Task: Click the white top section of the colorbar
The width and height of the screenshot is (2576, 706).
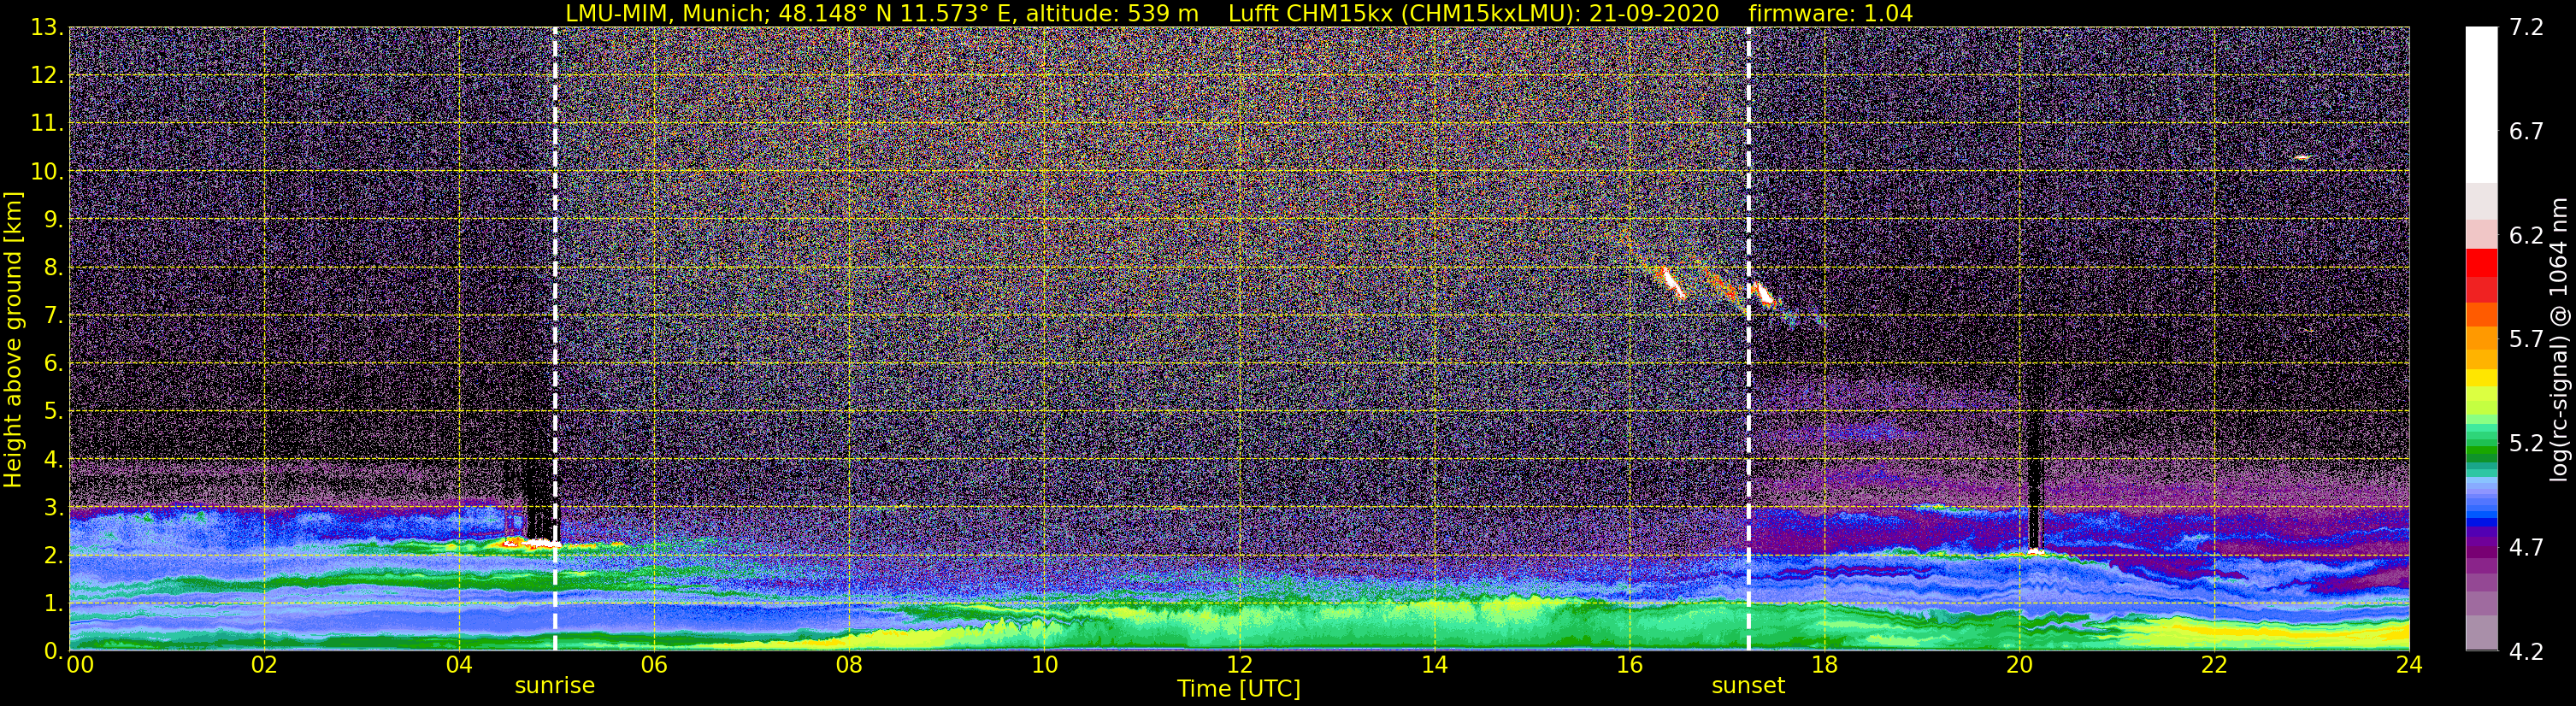Action: pos(2481,104)
